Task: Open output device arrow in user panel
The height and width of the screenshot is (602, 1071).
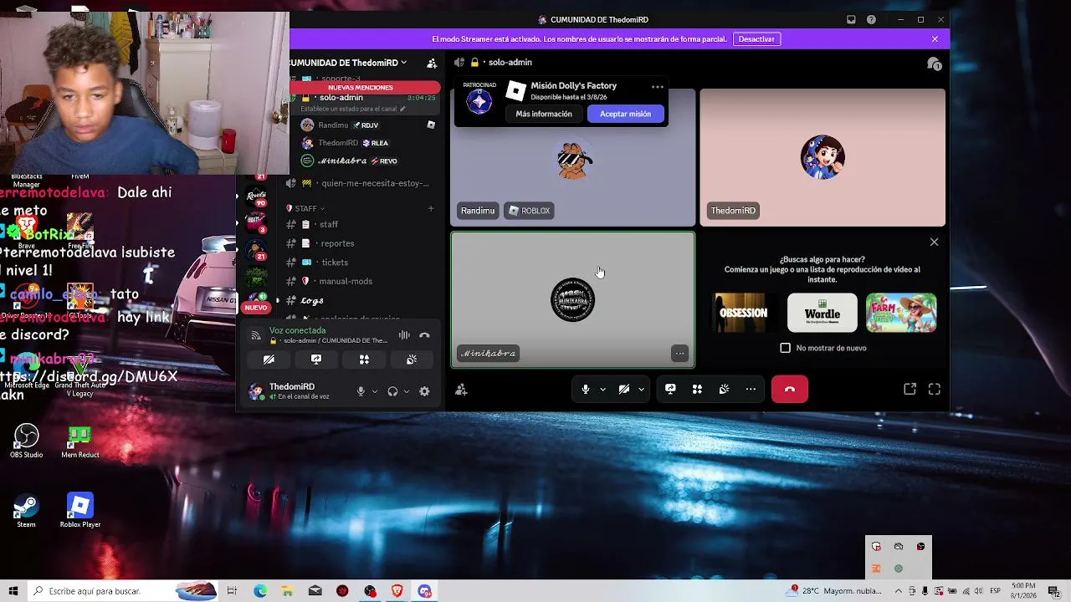Action: tap(407, 391)
